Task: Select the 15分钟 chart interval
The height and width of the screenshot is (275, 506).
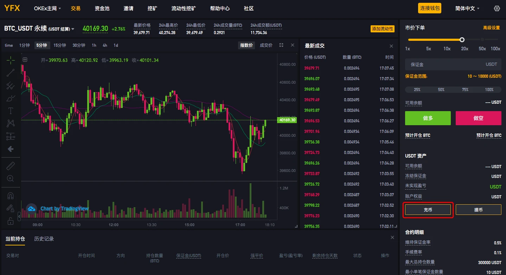Action: click(60, 45)
